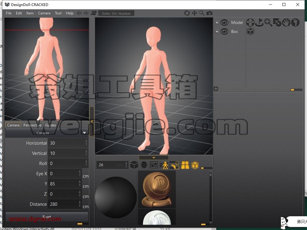Adjust the FOV stepper arrows

point(126,165)
